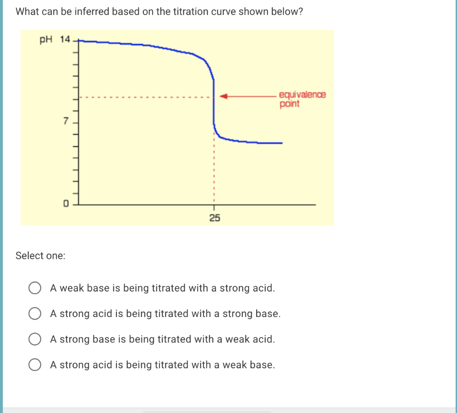Pick 'A strong base is being titrated with a weak acid'
Screen dimensions: 457x413
[x=34, y=339]
